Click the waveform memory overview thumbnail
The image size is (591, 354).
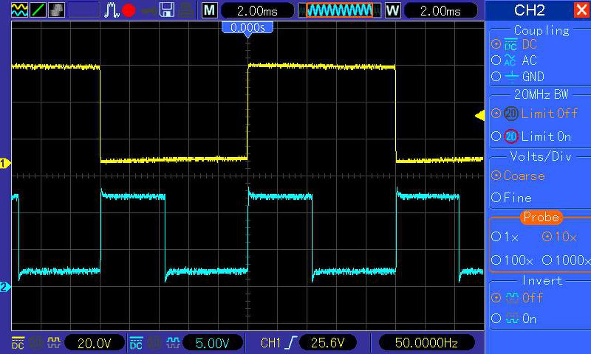pyautogui.click(x=339, y=10)
